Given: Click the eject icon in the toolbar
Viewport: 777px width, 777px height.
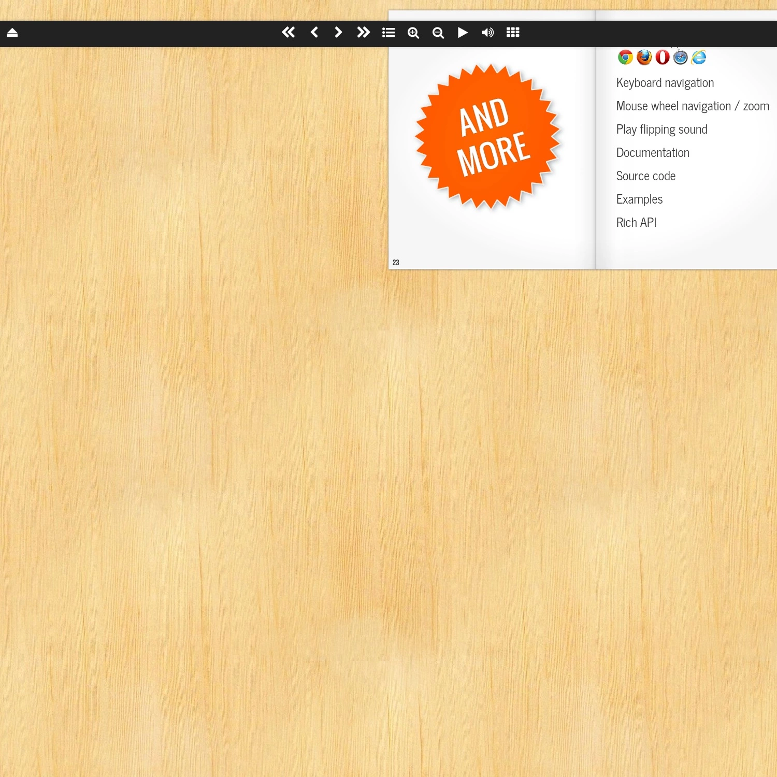Looking at the screenshot, I should 12,33.
